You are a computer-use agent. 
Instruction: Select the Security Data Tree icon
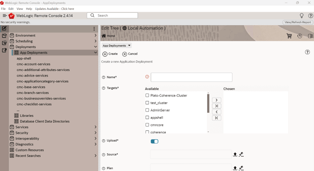[4, 50]
